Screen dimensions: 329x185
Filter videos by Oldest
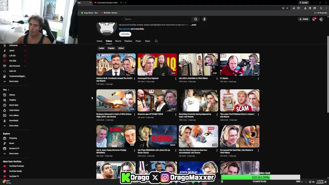[x=121, y=48]
